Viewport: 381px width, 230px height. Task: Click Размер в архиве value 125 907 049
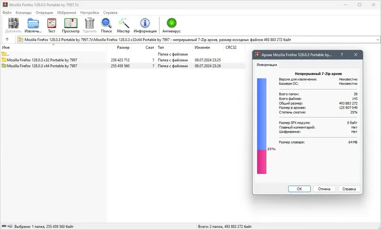348,108
